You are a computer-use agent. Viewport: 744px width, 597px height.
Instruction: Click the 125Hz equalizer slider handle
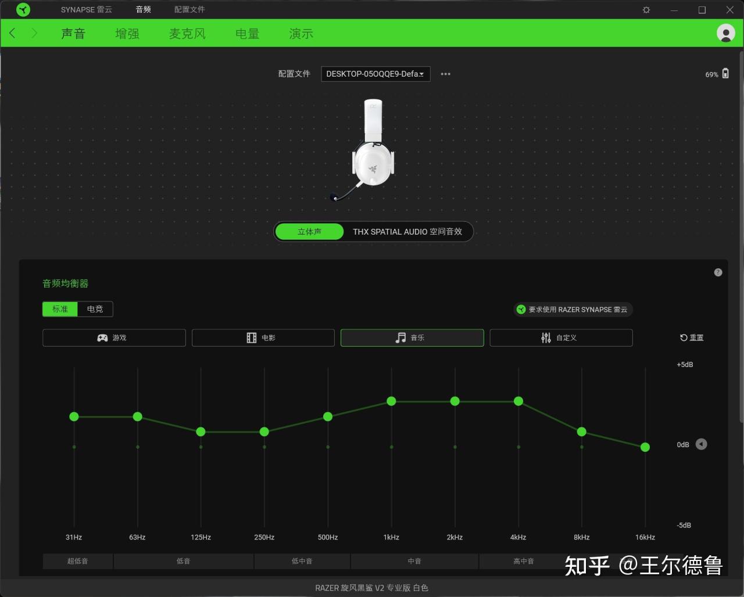(x=201, y=431)
